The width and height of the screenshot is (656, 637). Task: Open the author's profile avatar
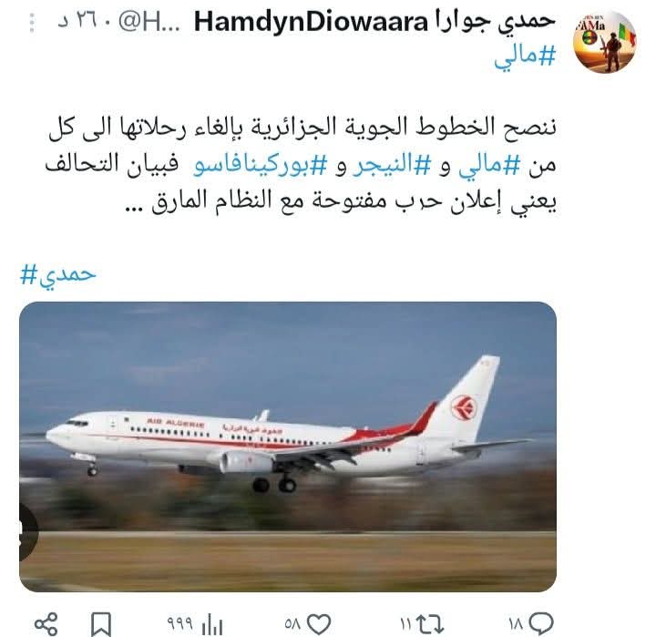pos(605,42)
